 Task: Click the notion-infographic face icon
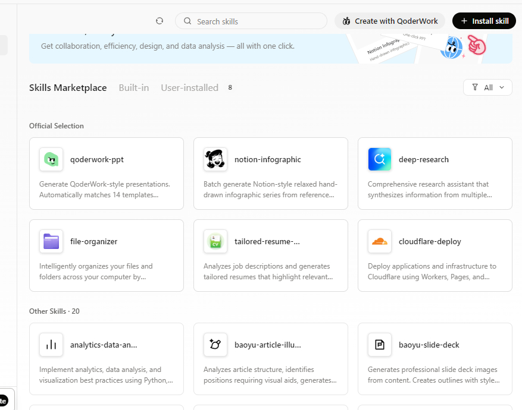[x=215, y=159]
